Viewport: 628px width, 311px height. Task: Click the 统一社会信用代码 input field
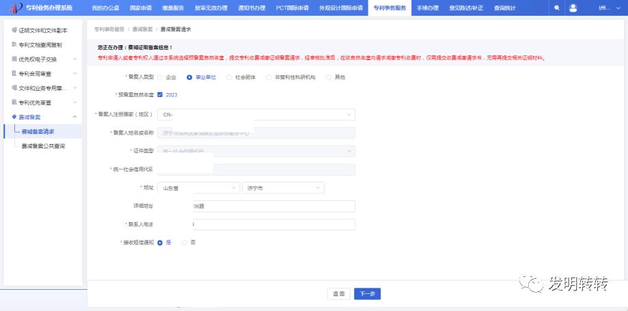tap(256, 170)
